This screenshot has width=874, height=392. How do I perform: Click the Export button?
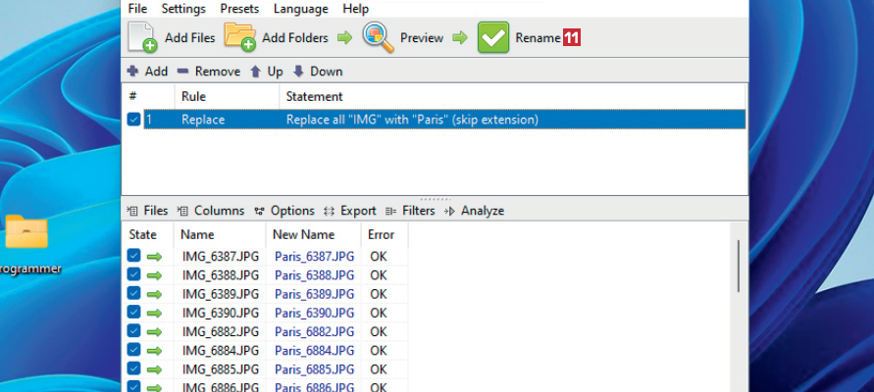click(350, 211)
